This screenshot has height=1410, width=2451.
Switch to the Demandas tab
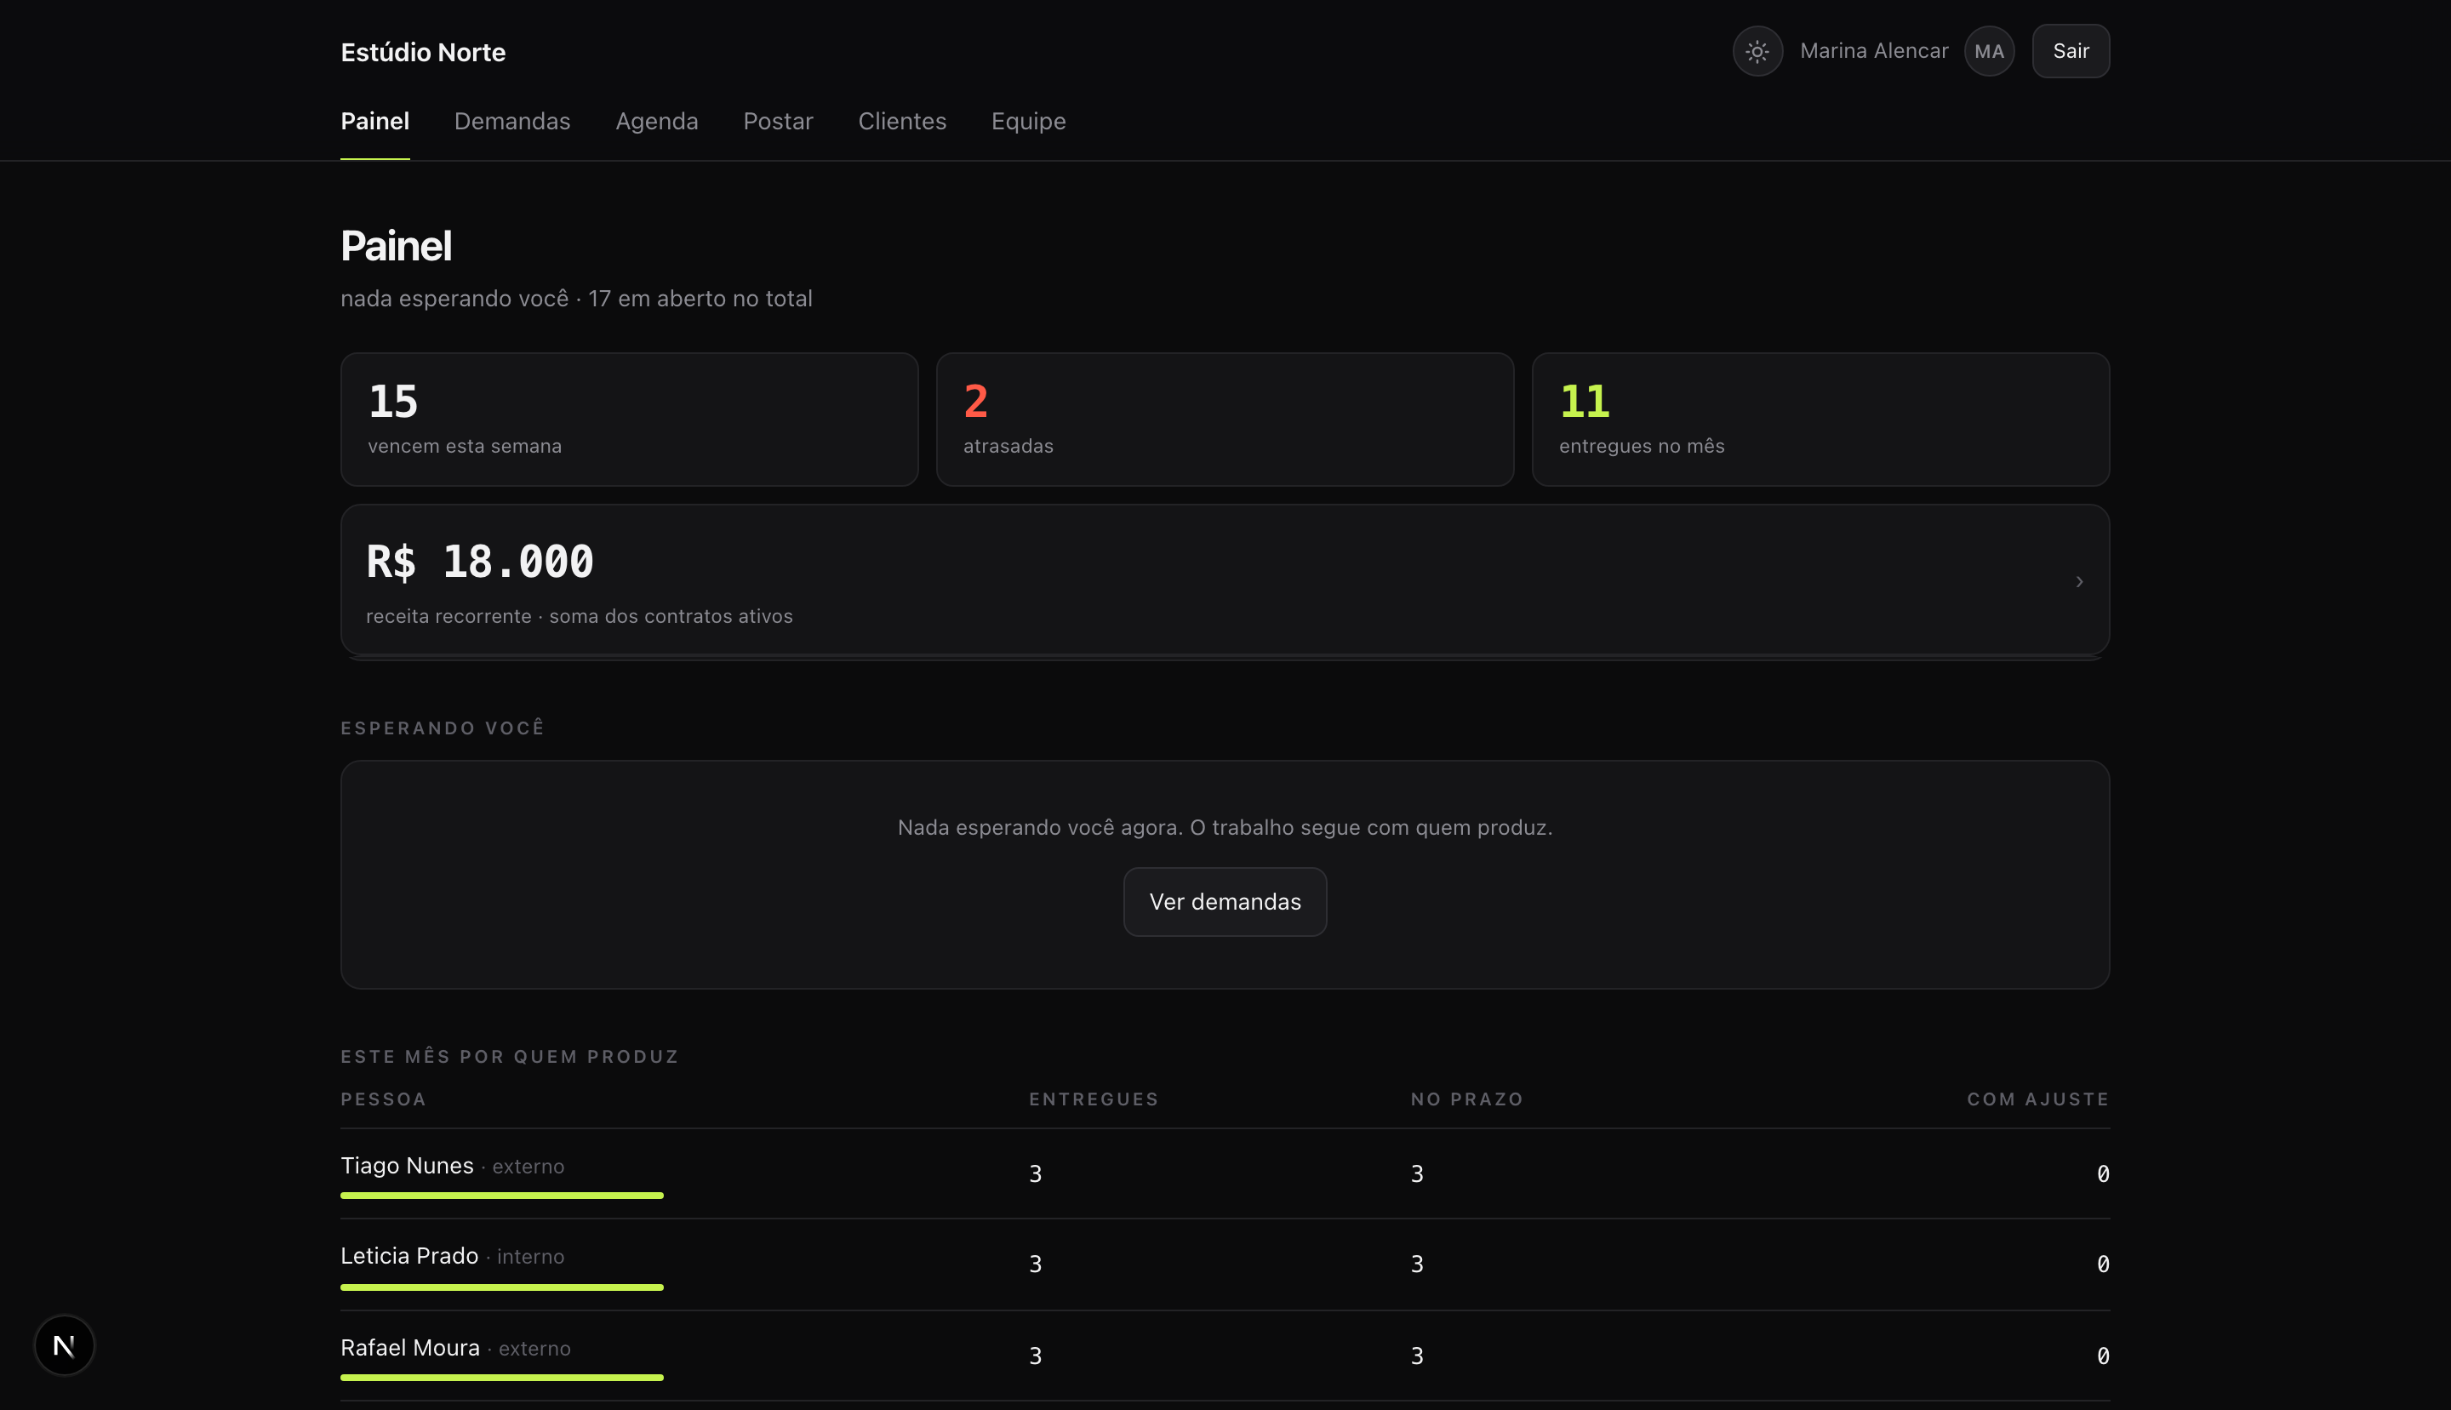[512, 121]
